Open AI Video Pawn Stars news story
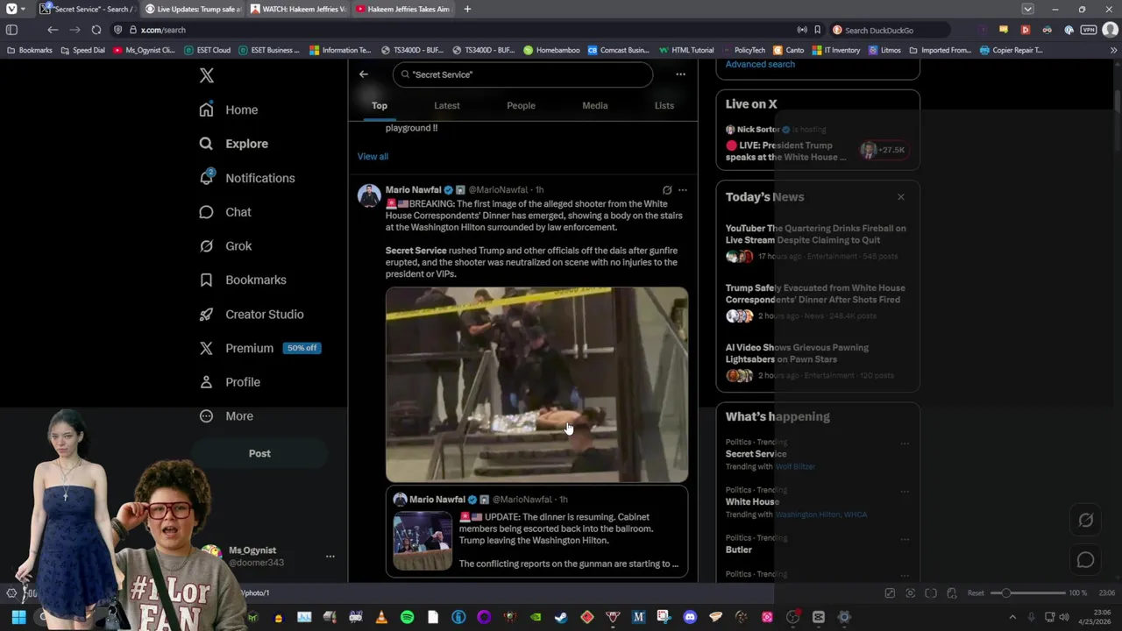1122x631 pixels. tap(817, 362)
